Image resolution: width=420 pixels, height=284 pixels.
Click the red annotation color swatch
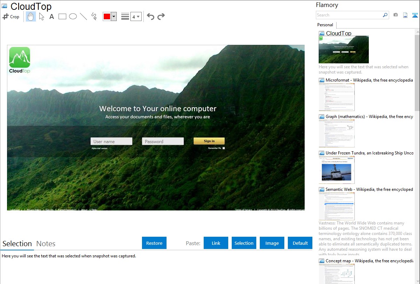click(x=107, y=16)
